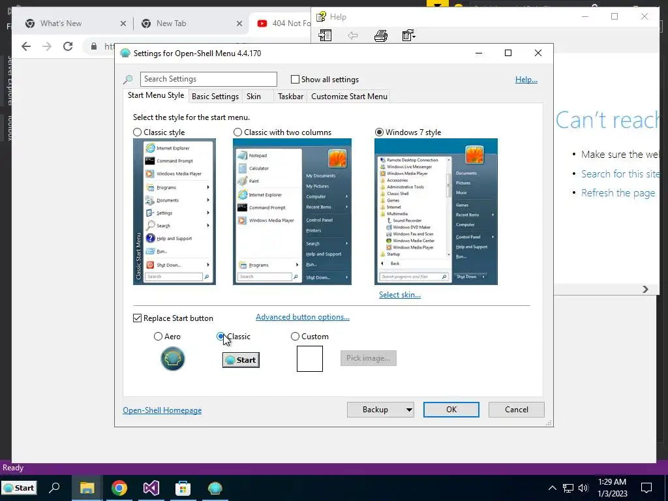668x501 pixels.
Task: Uncheck Replace Start button checkbox
Action: tap(137, 318)
